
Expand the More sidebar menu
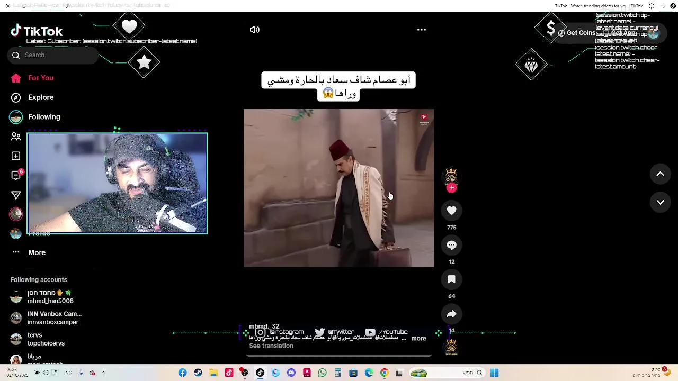pyautogui.click(x=28, y=252)
